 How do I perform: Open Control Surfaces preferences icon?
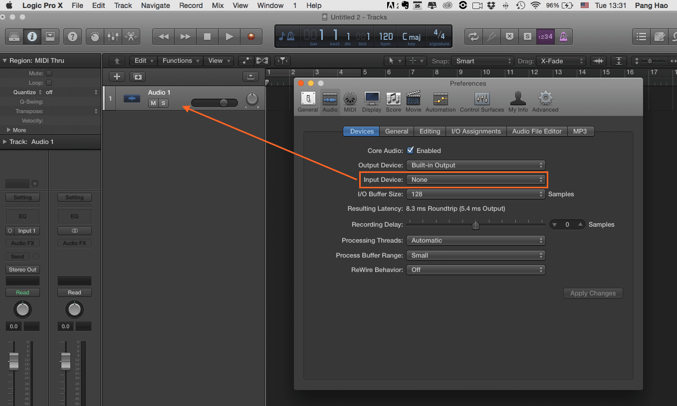click(x=482, y=102)
